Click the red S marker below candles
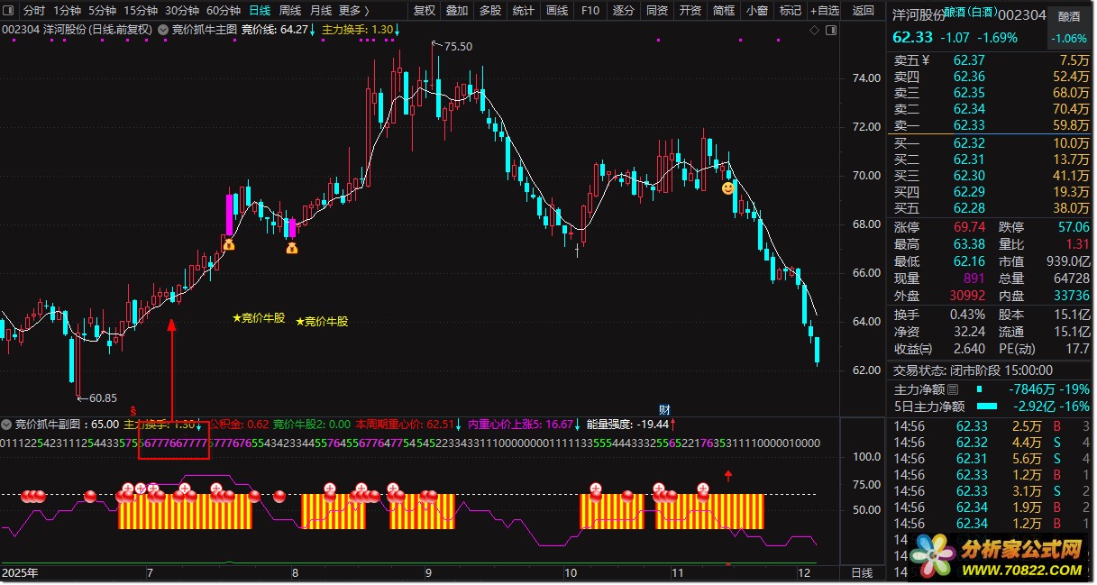 point(133,410)
